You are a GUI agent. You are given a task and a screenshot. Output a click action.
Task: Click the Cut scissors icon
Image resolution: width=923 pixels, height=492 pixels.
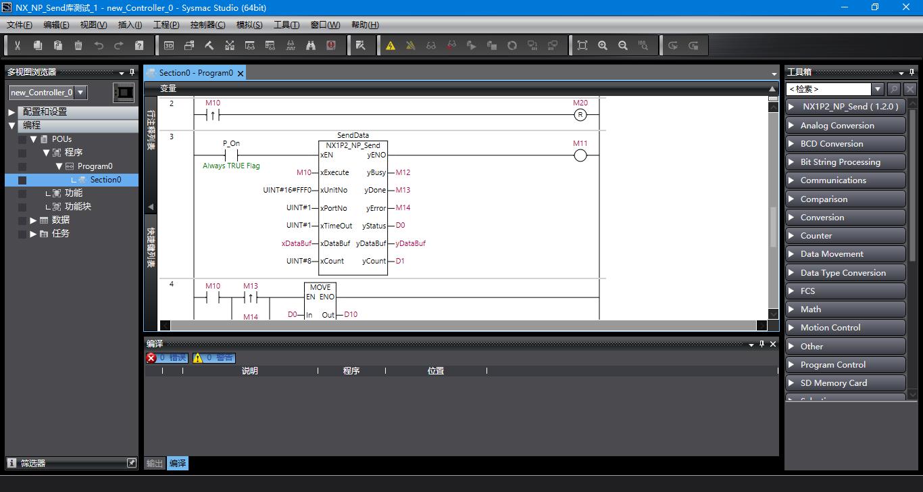click(x=18, y=45)
